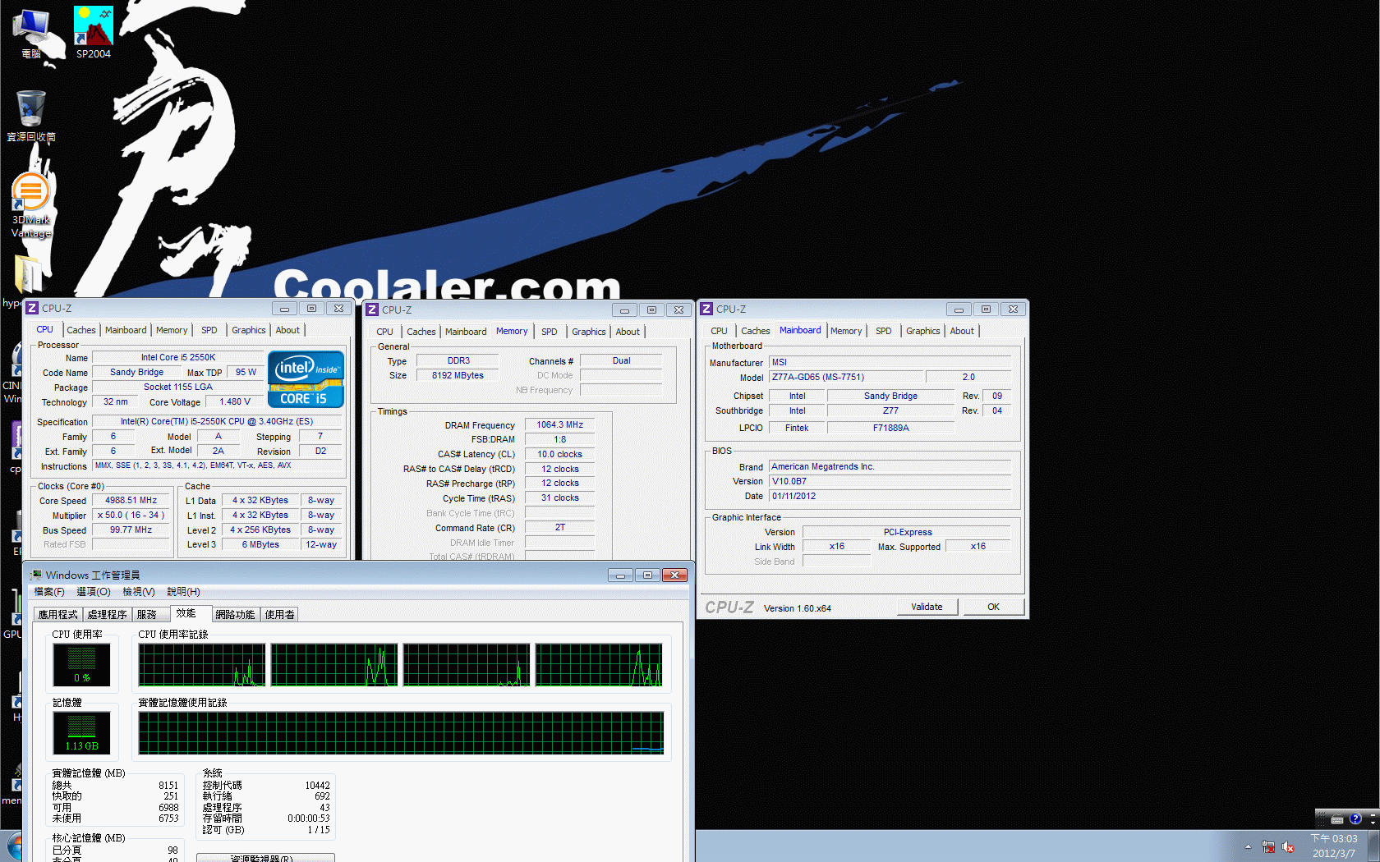Click the Task Manager title bar icon
The width and height of the screenshot is (1380, 862).
[x=36, y=575]
